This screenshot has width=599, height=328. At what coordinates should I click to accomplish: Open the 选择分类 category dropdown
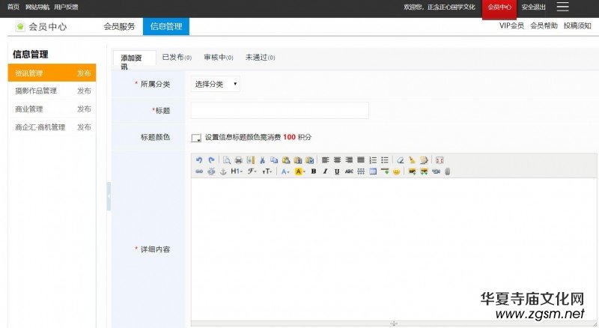click(216, 84)
